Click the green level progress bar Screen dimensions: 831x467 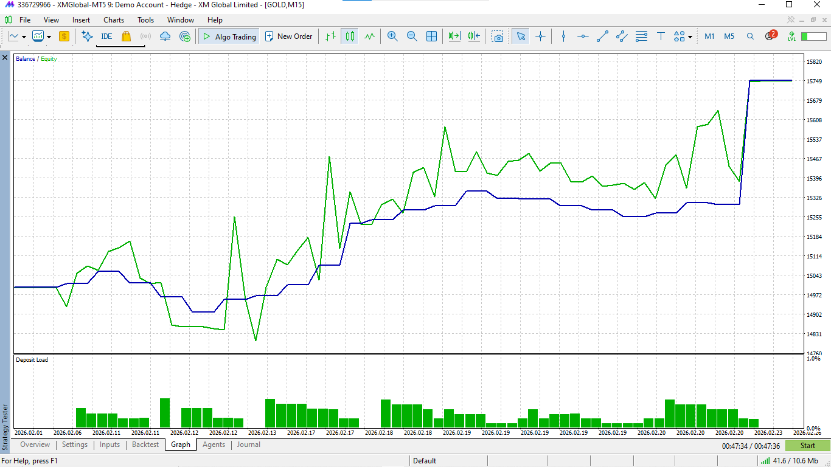[x=813, y=36]
